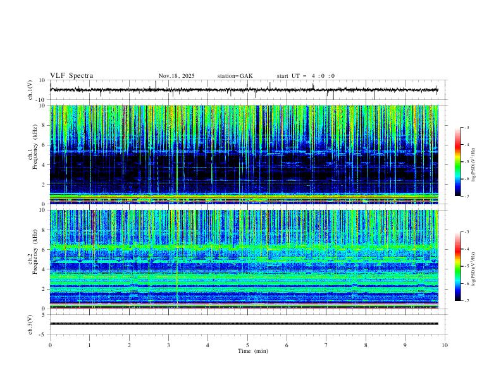Click the '-3' tick on the ch.1 color bar
The width and height of the screenshot is (501, 387).
click(x=467, y=127)
